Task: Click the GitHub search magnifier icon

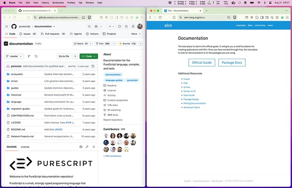Action: [x=89, y=27]
